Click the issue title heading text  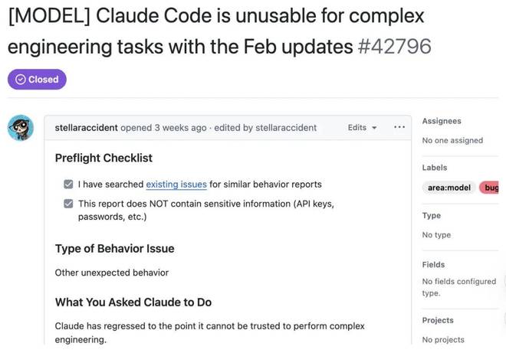coord(215,31)
